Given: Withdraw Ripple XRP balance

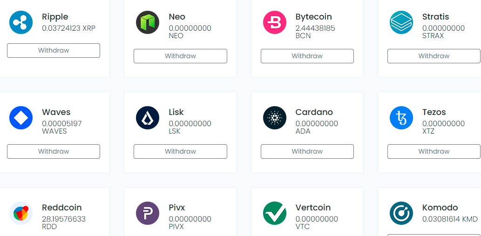Looking at the screenshot, I should pyautogui.click(x=54, y=51).
